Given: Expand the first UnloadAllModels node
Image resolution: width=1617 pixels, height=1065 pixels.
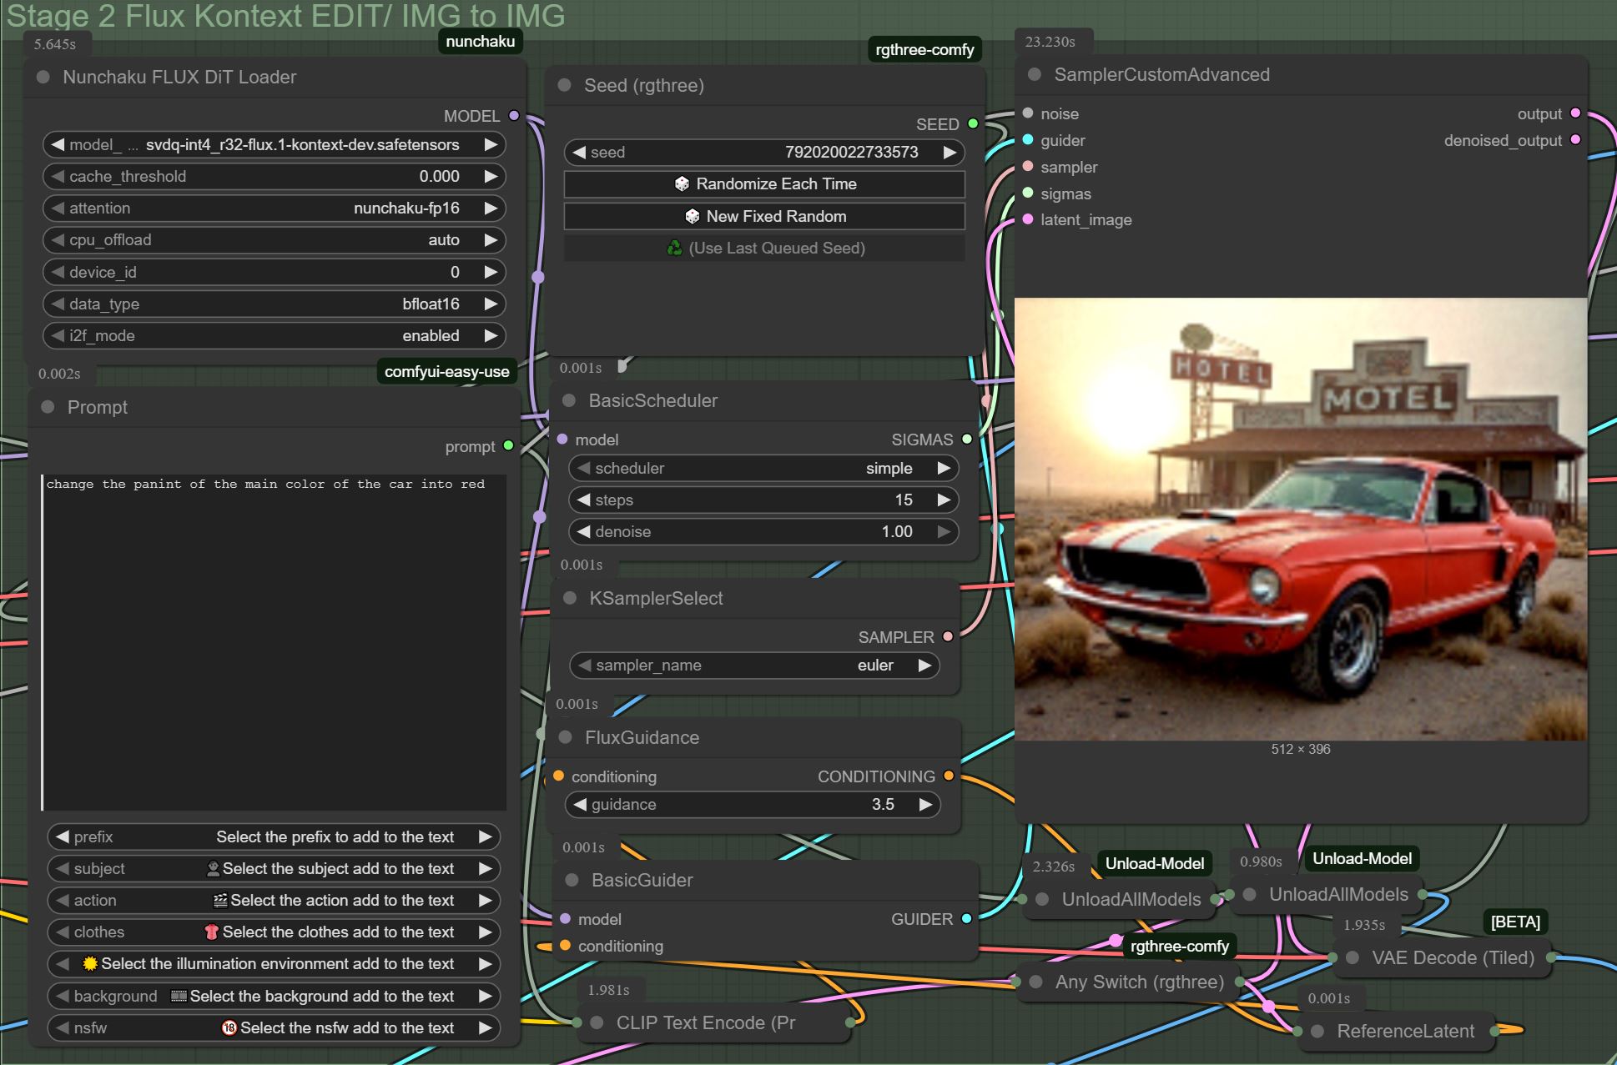Looking at the screenshot, I should [1042, 899].
